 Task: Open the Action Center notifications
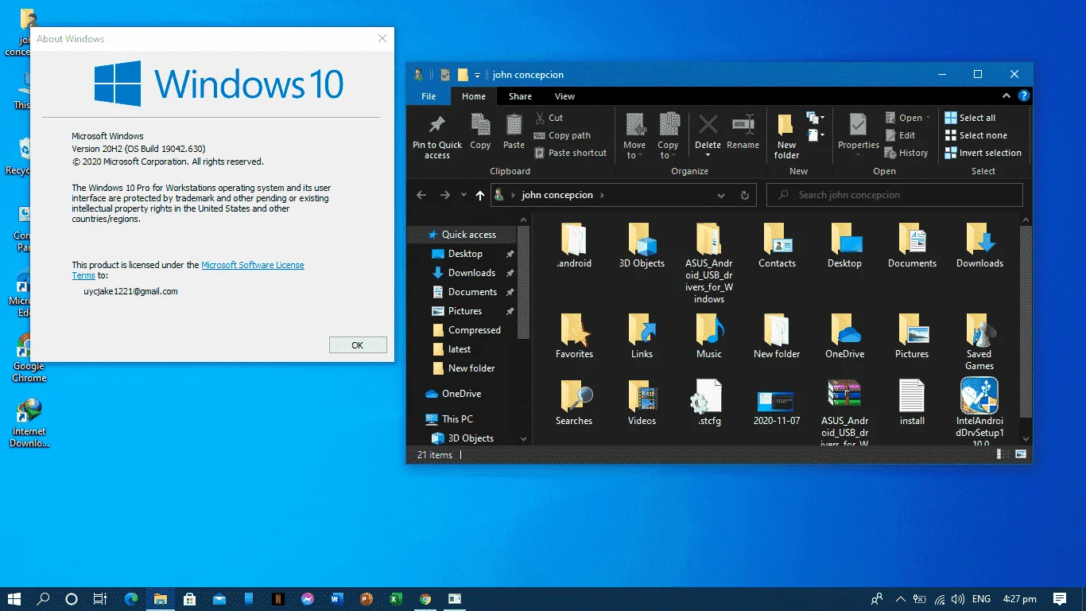point(1059,599)
